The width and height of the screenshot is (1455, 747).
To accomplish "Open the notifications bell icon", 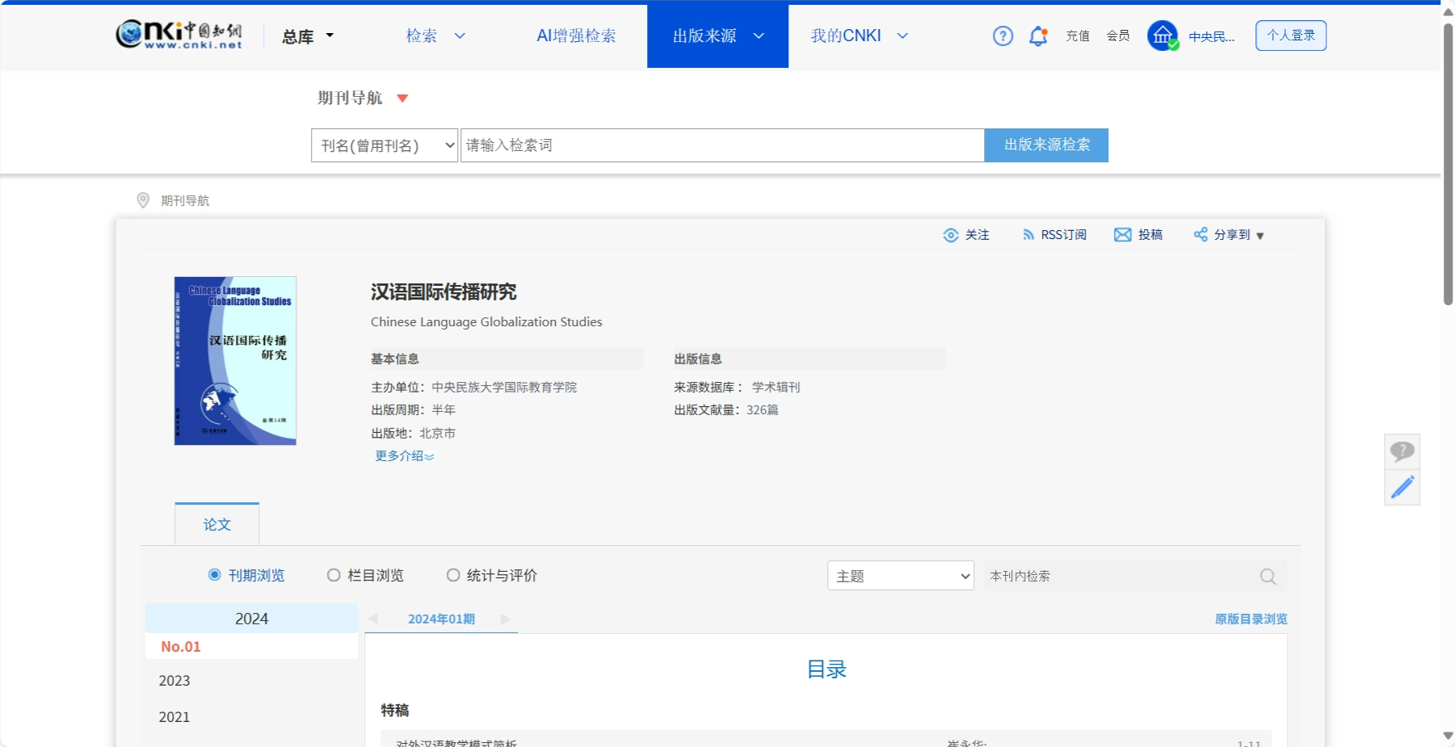I will click(1038, 36).
